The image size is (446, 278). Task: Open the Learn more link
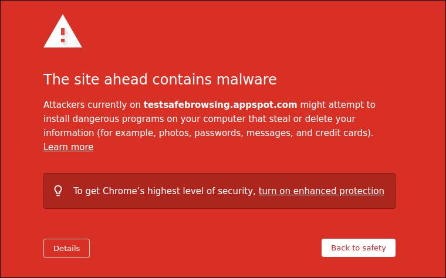(x=68, y=147)
